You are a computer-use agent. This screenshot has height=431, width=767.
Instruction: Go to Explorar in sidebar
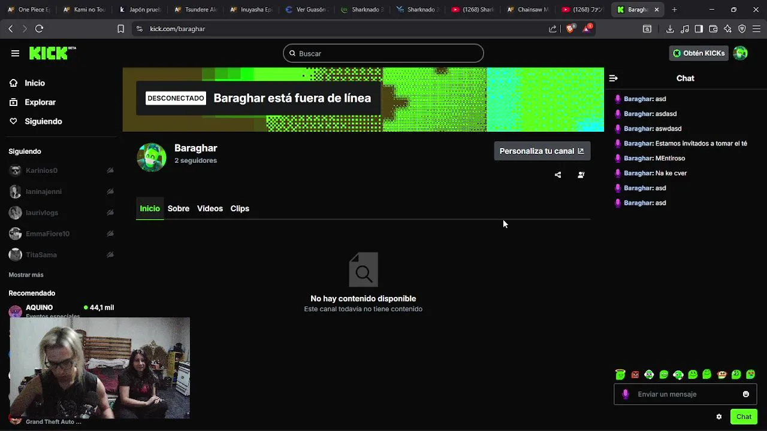34,102
